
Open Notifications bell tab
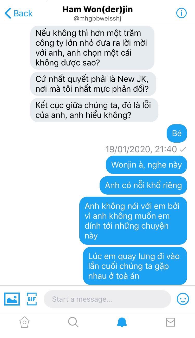pyautogui.click(x=122, y=322)
